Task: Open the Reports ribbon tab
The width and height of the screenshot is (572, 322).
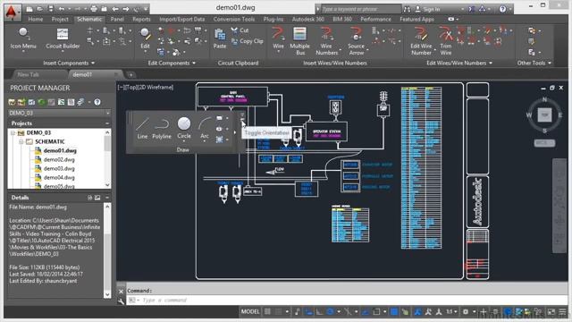Action: pos(141,19)
